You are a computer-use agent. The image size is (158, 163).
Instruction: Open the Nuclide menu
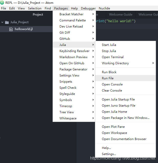[x=104, y=8]
